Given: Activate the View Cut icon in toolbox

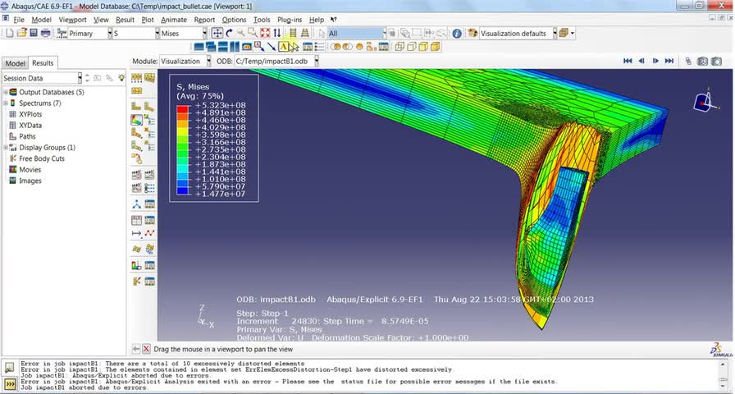Looking at the screenshot, I should pyautogui.click(x=136, y=265).
